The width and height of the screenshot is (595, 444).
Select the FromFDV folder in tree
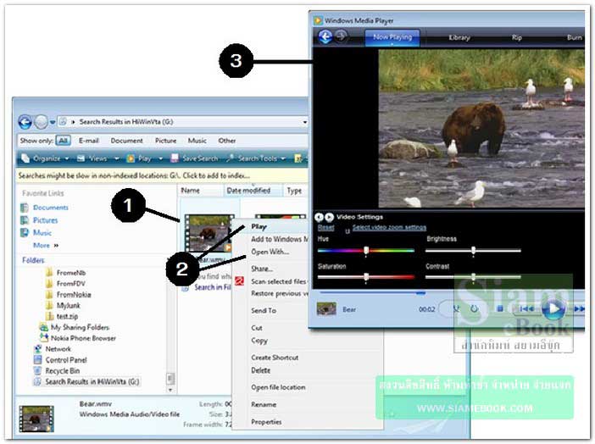71,284
